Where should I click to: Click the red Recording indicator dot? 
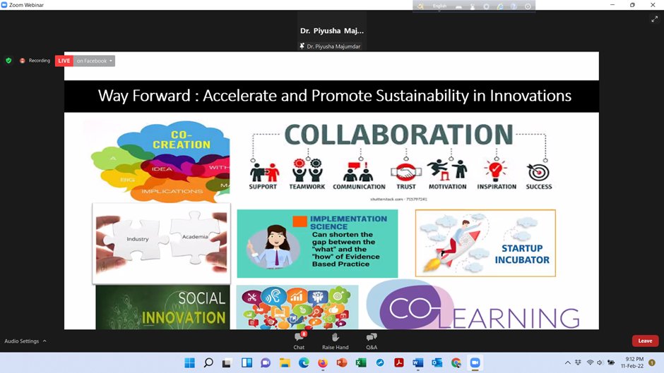coord(22,61)
